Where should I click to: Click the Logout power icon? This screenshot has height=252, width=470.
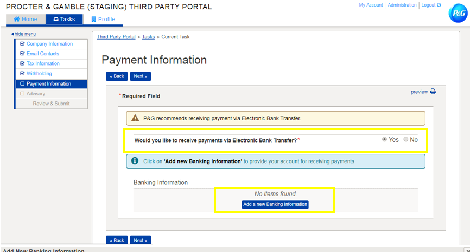(439, 5)
